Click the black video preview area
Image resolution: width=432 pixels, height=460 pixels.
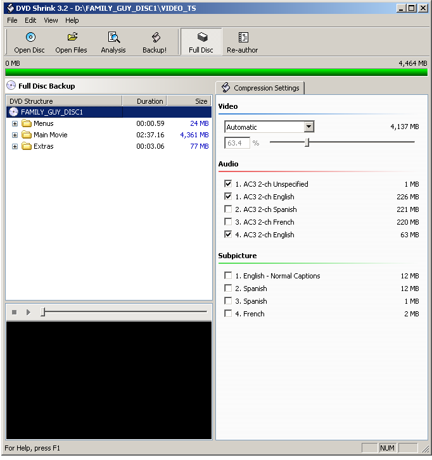[x=109, y=380]
